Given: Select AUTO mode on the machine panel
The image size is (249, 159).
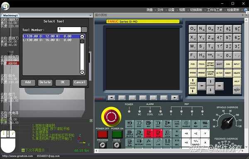Looking at the screenshot, I should 129,124.
